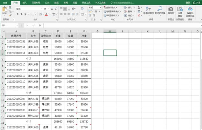The image size is (202, 130).
Task: Collapse the ribbon with the arrow
Action: click(x=201, y=20)
